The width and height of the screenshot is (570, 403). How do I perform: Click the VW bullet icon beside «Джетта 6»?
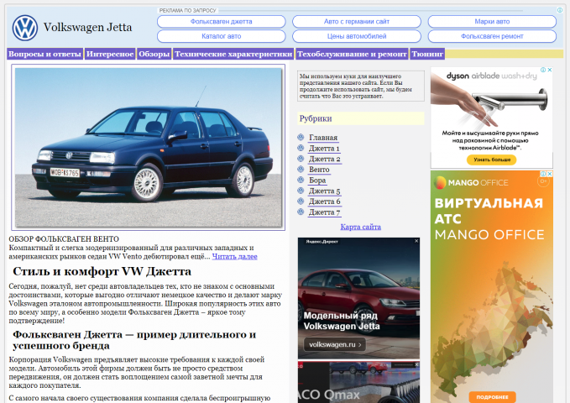[301, 201]
